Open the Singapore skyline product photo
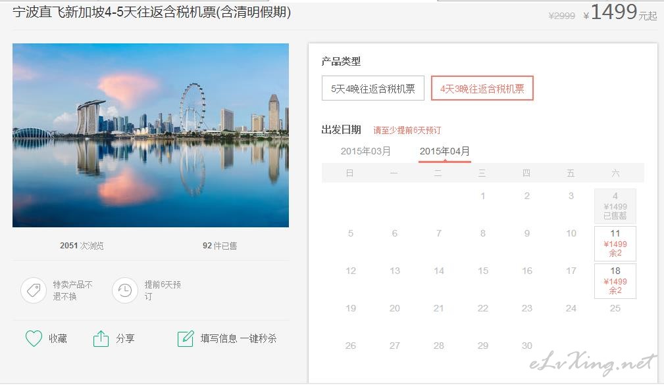This screenshot has height=385, width=664. tap(151, 135)
